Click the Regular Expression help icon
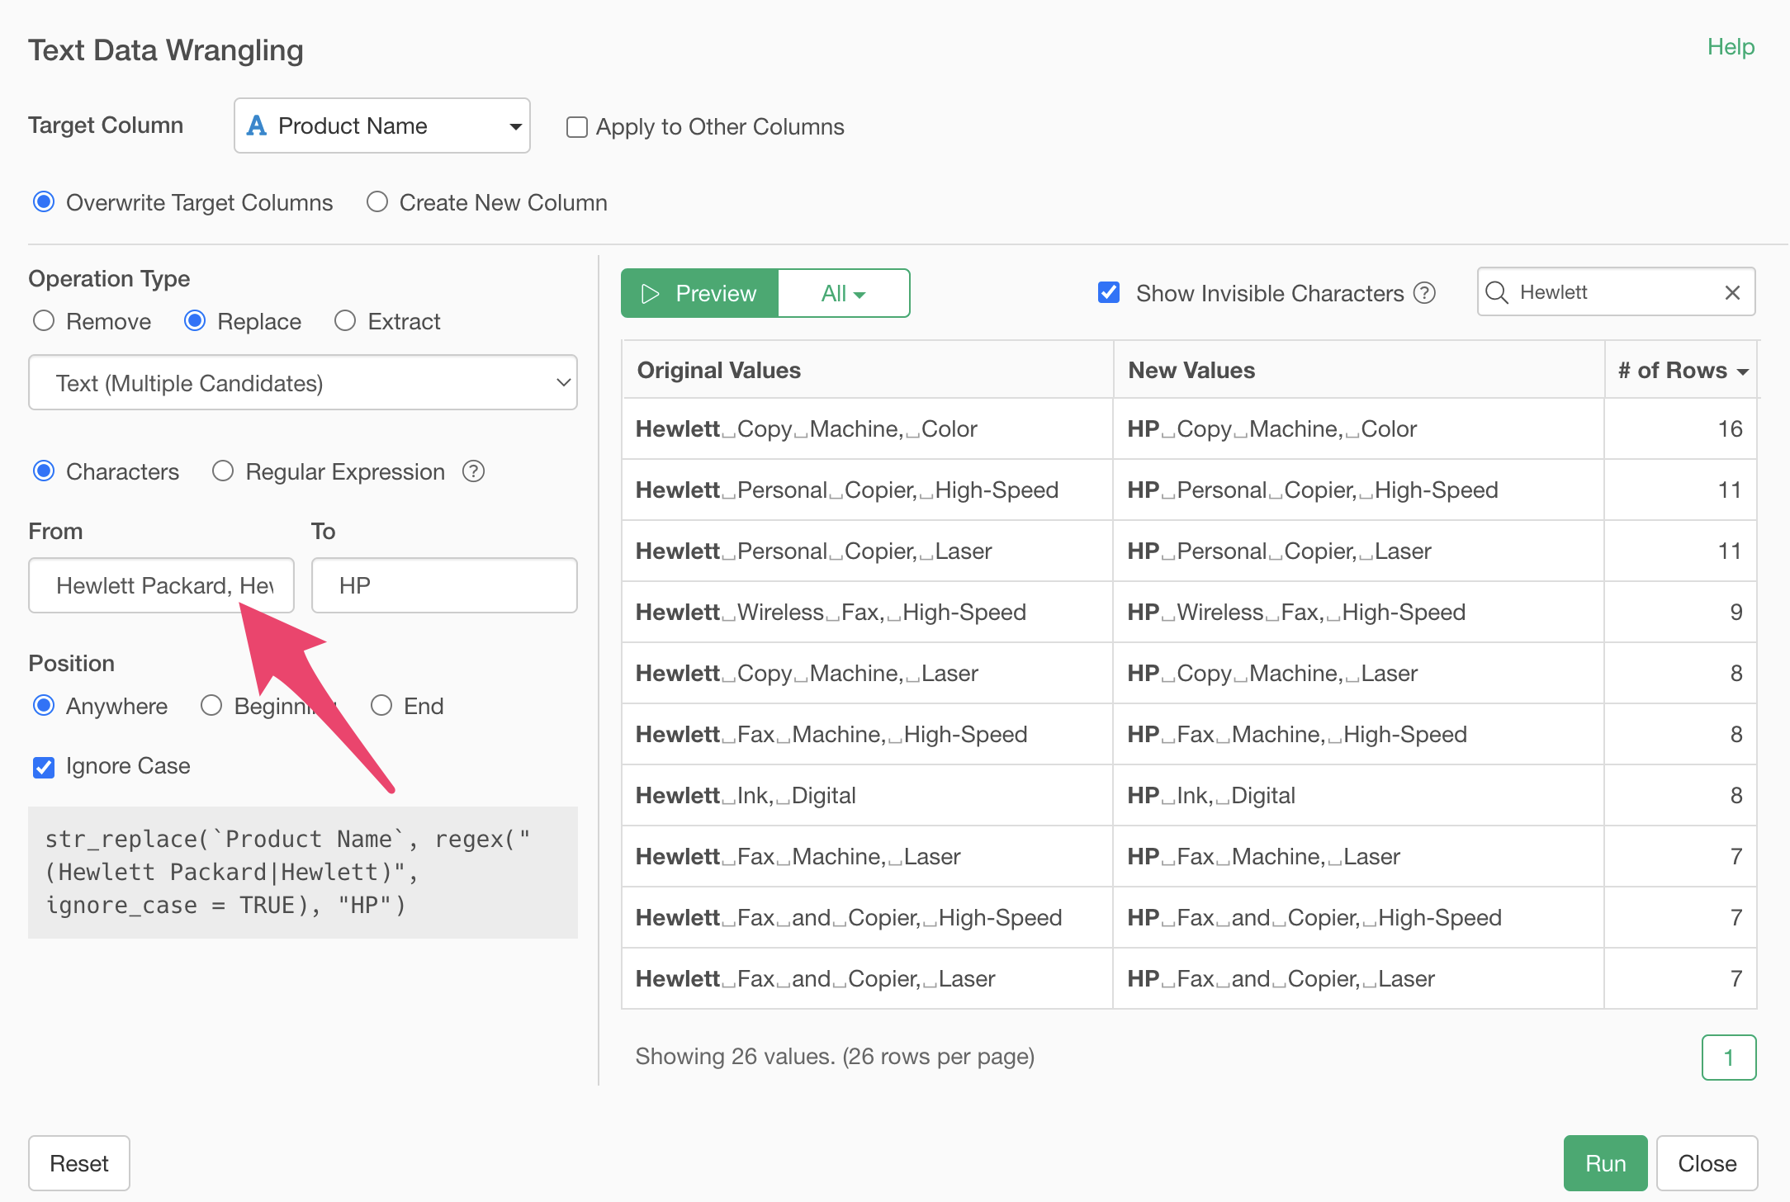Viewport: 1790px width, 1202px height. [x=473, y=471]
